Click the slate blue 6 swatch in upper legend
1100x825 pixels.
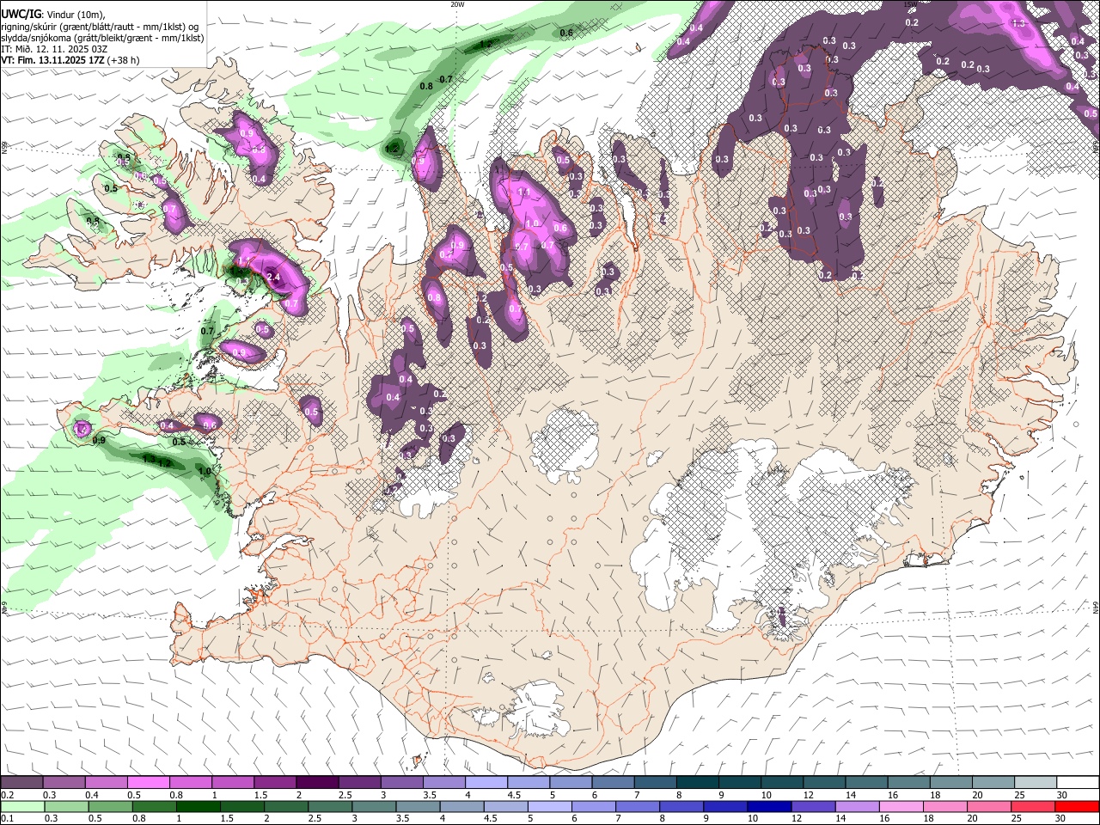613,783
